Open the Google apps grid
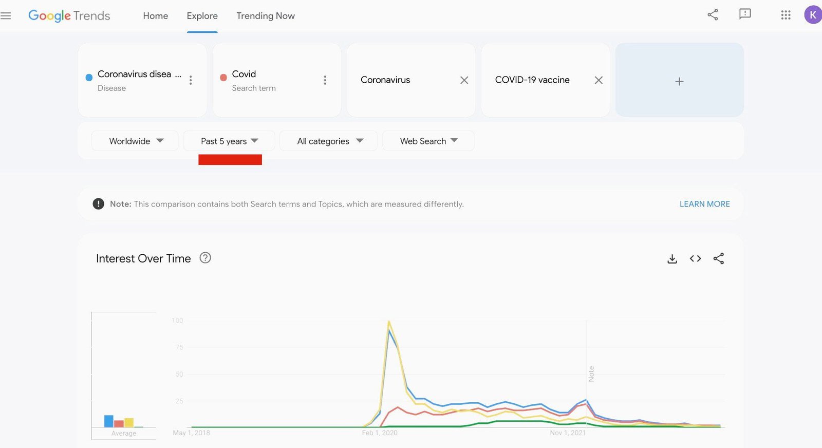822x448 pixels. (786, 15)
